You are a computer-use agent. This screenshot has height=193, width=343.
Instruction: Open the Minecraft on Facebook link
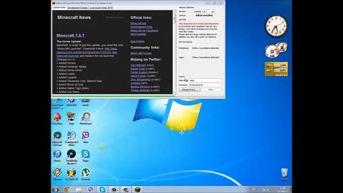tap(144, 31)
